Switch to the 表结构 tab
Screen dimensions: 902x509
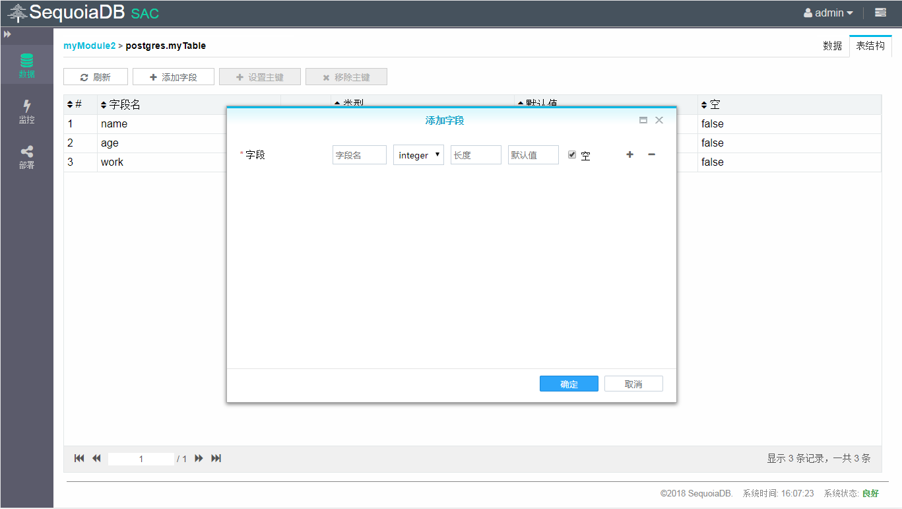pyautogui.click(x=870, y=46)
